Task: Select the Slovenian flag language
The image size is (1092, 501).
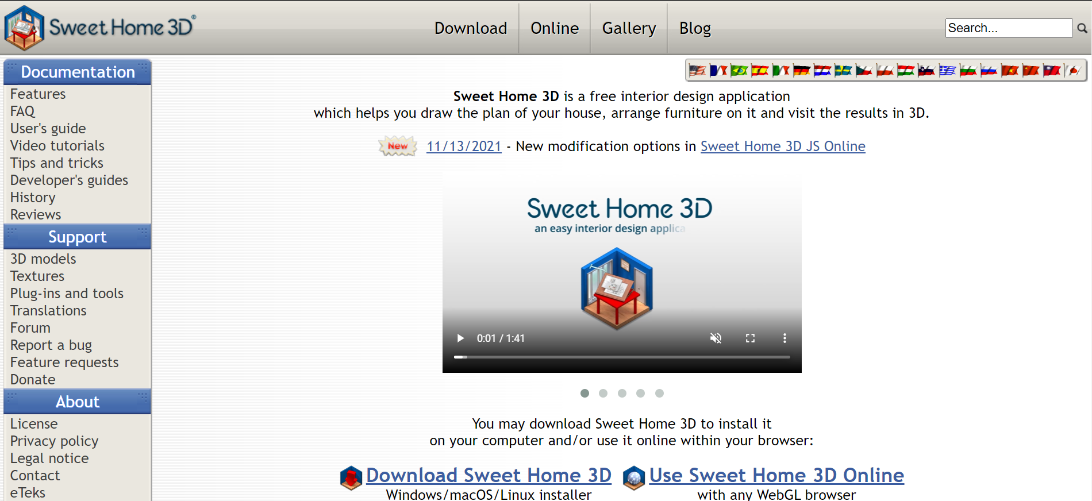Action: (926, 71)
